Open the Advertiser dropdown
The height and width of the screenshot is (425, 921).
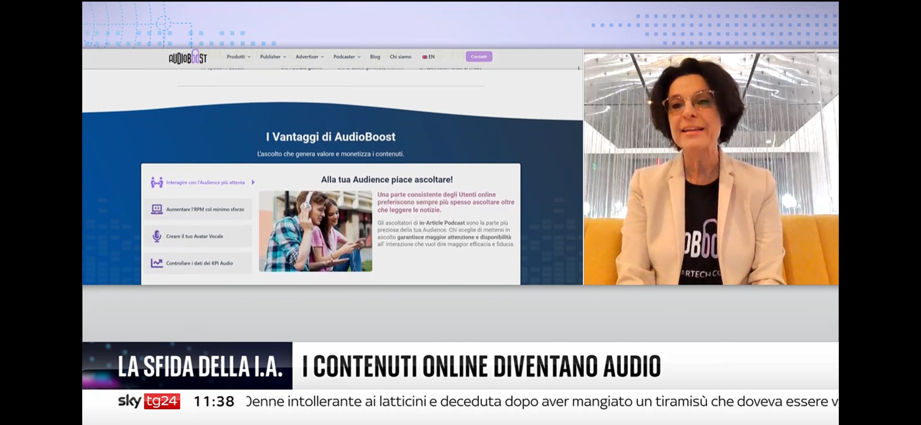coord(310,57)
